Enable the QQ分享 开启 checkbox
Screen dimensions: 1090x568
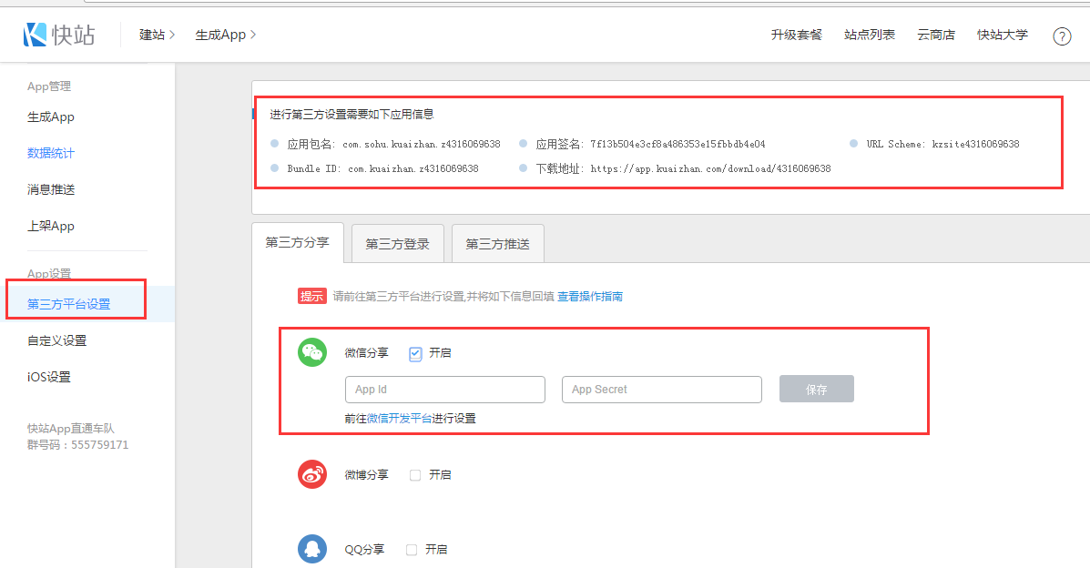click(x=412, y=550)
